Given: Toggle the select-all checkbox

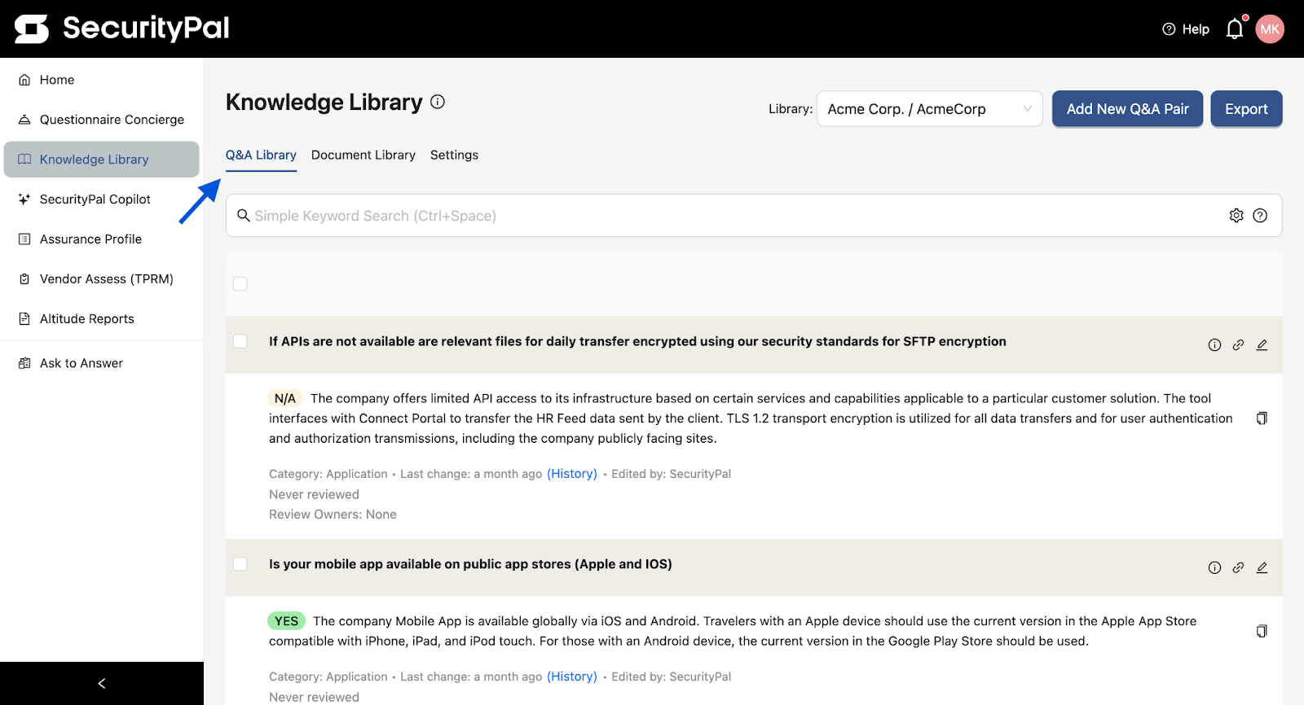Looking at the screenshot, I should click(x=240, y=284).
